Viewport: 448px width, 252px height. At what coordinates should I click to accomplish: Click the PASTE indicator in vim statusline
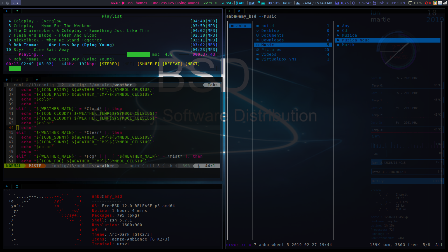click(35, 166)
